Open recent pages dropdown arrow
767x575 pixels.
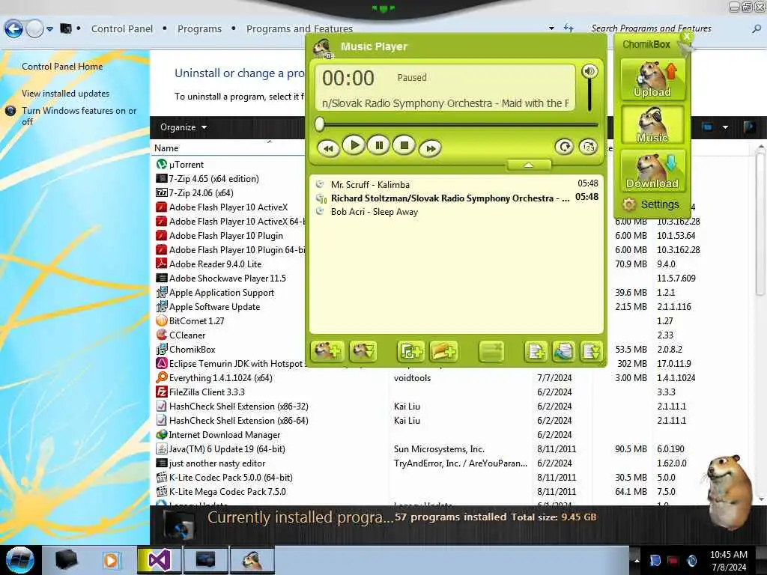50,29
